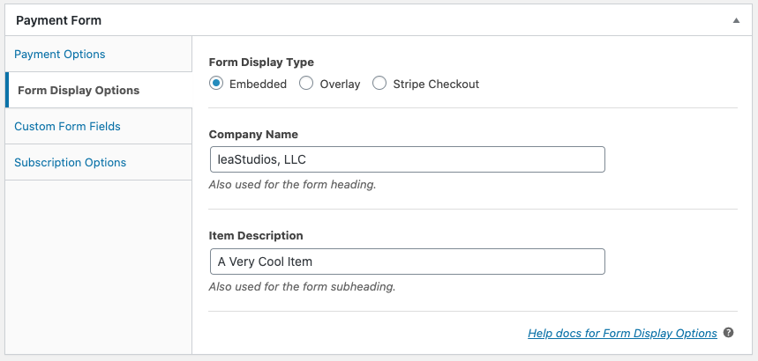
Task: Click the help question mark icon
Action: point(729,333)
